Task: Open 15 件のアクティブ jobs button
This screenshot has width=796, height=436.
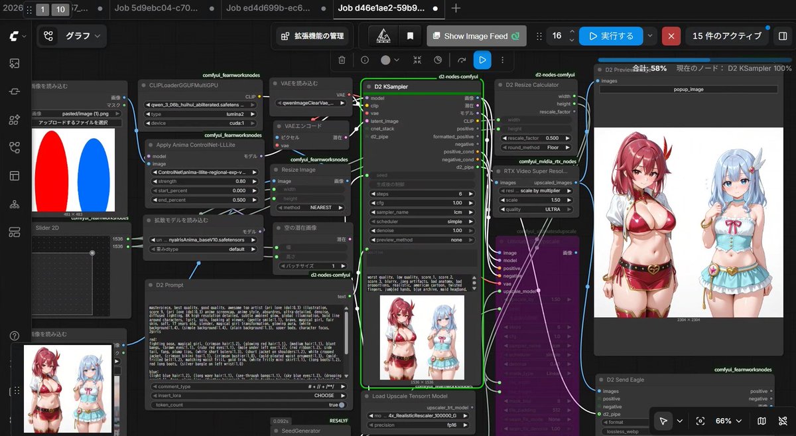Action: 726,36
